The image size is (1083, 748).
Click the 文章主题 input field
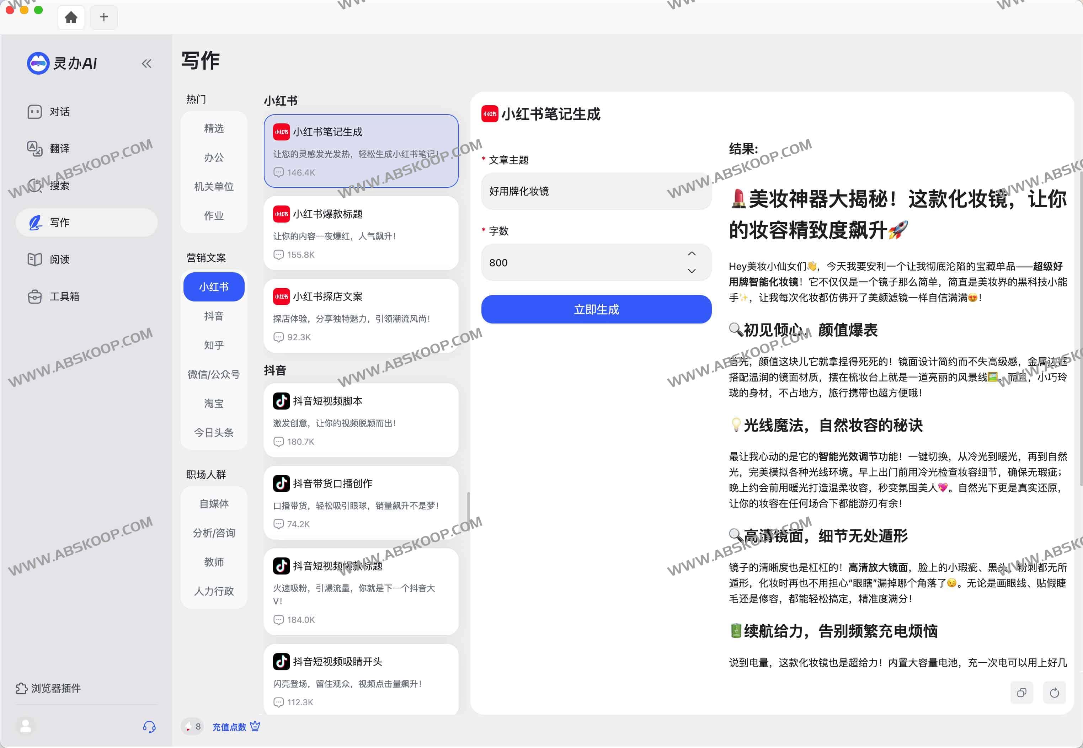click(x=596, y=192)
